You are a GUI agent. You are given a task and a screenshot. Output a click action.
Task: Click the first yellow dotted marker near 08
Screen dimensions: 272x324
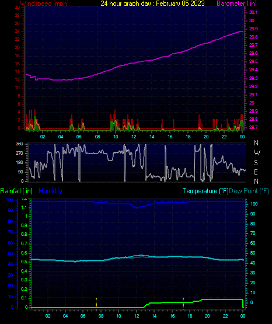click(96, 304)
